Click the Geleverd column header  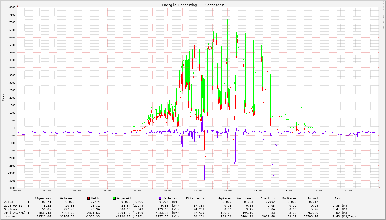click(x=67, y=198)
